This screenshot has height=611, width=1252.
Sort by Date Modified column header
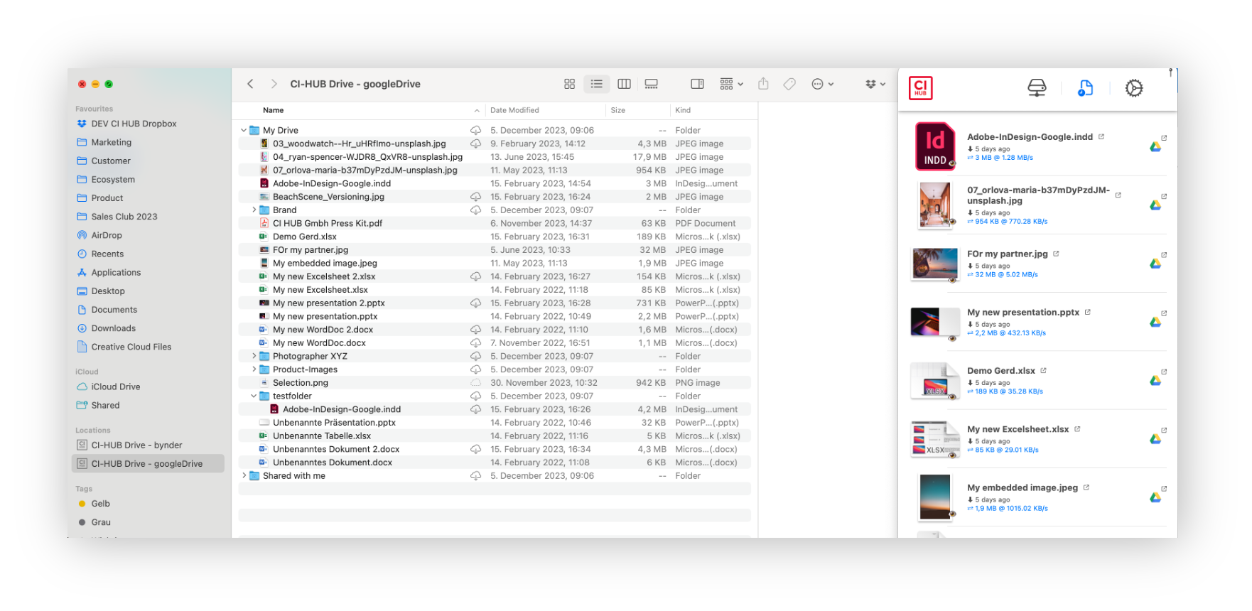click(514, 110)
